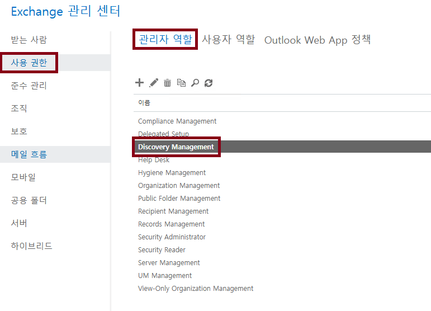Screen dimensions: 431x311
Task: Select the Hygiene Management row
Action: [x=282, y=173]
